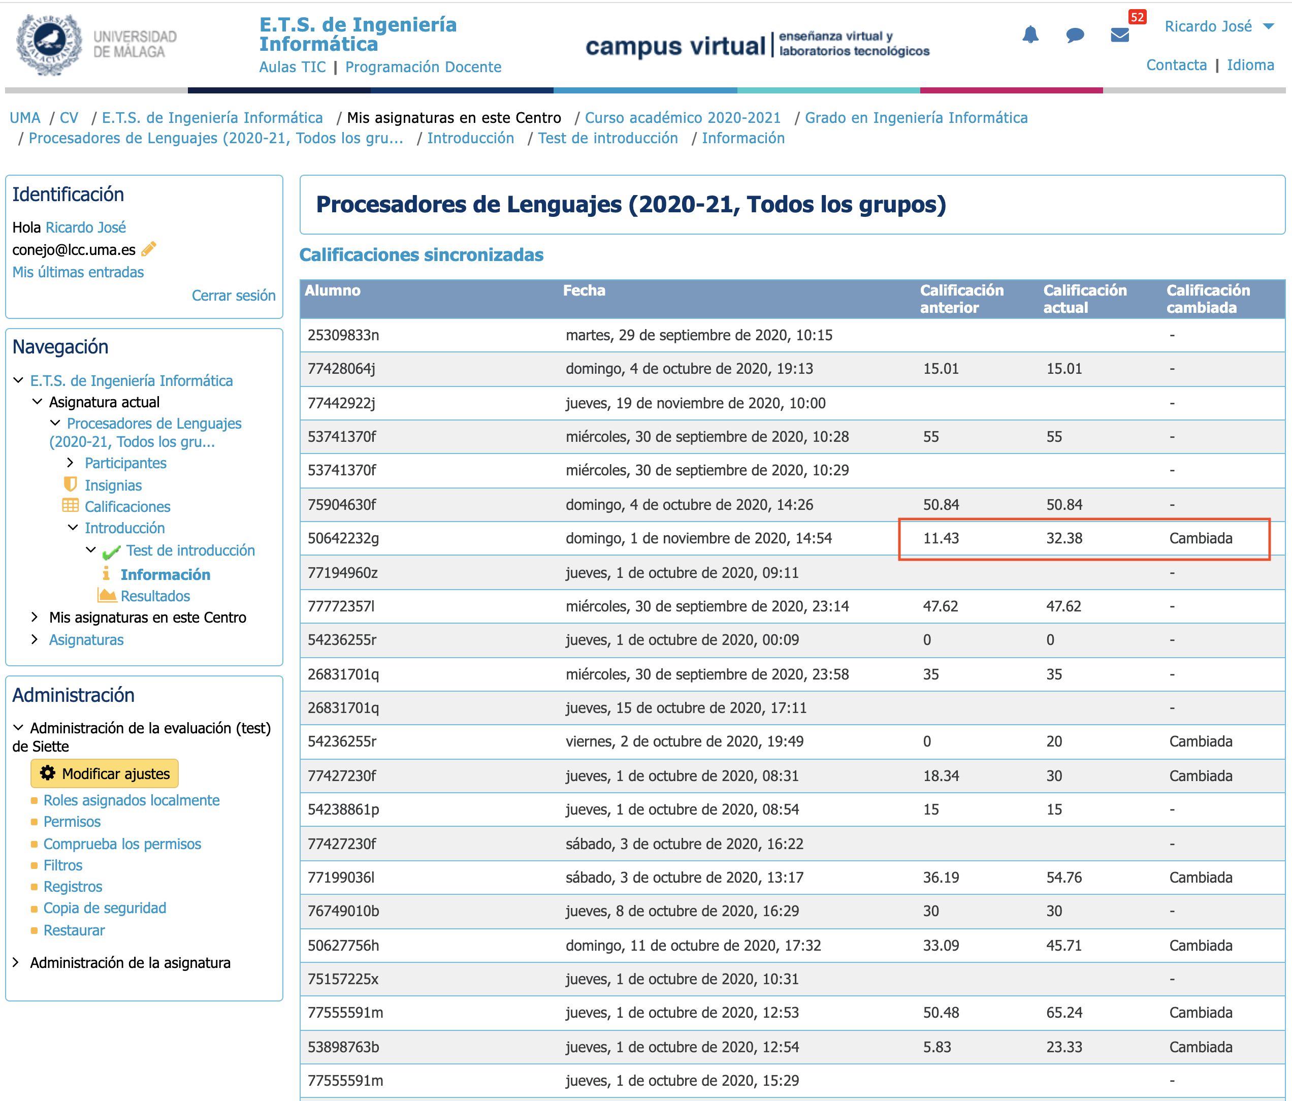Click the green checkmark Test de introducción icon

click(x=112, y=552)
